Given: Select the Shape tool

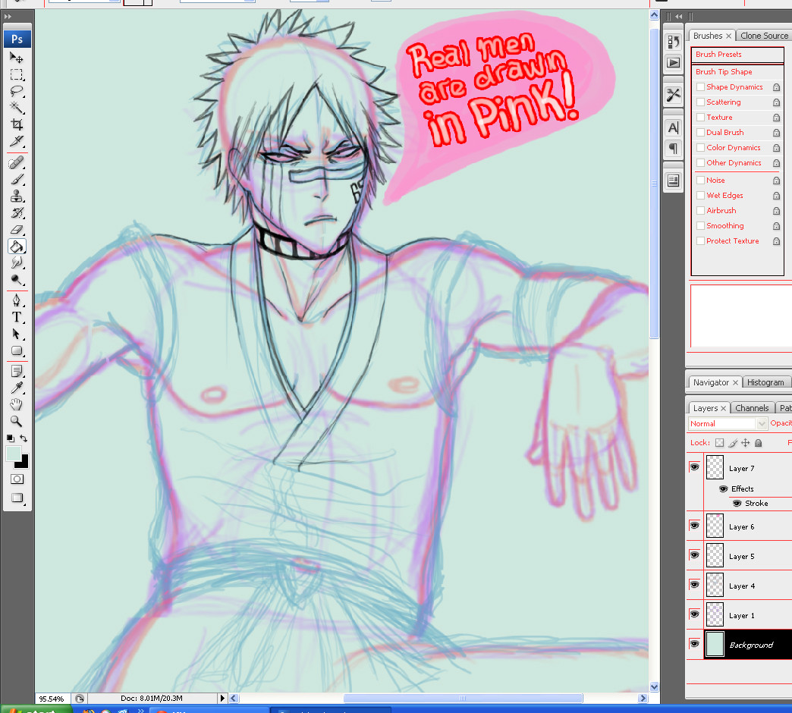Looking at the screenshot, I should (x=17, y=351).
